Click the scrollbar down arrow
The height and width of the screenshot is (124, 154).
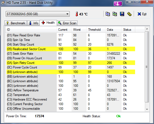coord(147,109)
